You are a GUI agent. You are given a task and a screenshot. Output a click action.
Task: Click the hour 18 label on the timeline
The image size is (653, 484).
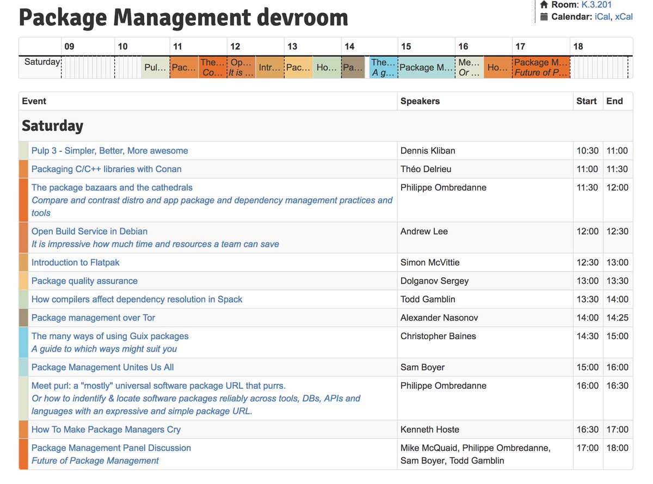pyautogui.click(x=578, y=47)
